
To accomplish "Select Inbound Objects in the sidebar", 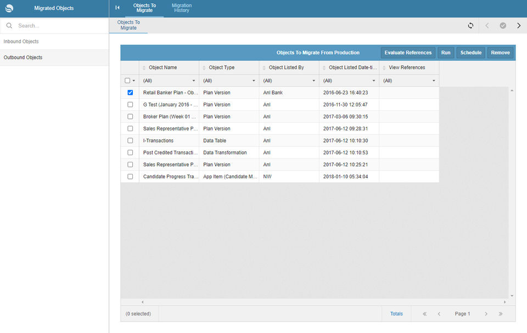I will (x=21, y=42).
